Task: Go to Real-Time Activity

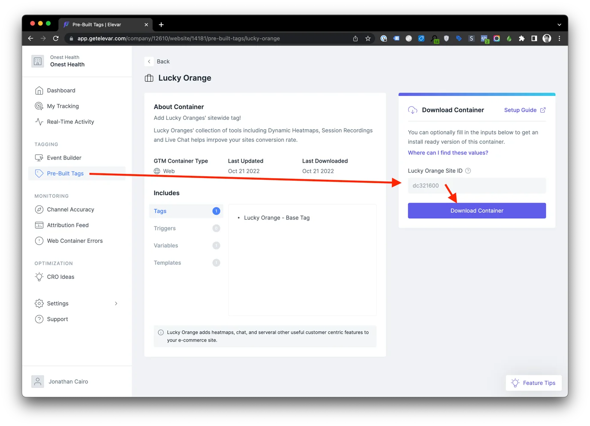Action: click(70, 122)
